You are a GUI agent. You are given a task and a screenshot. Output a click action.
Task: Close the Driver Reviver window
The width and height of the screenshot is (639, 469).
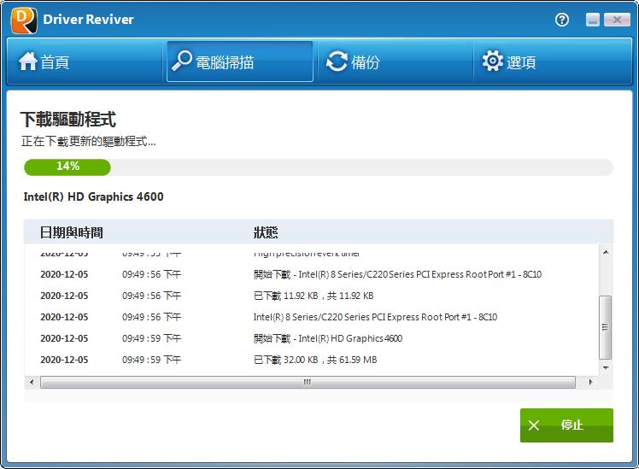pyautogui.click(x=617, y=20)
